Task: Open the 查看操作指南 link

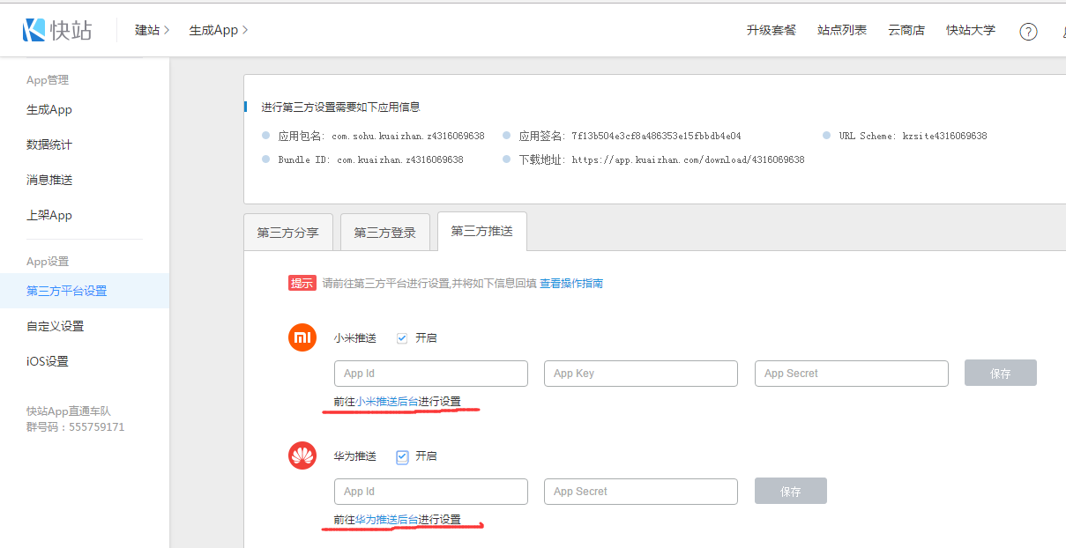Action: coord(571,284)
